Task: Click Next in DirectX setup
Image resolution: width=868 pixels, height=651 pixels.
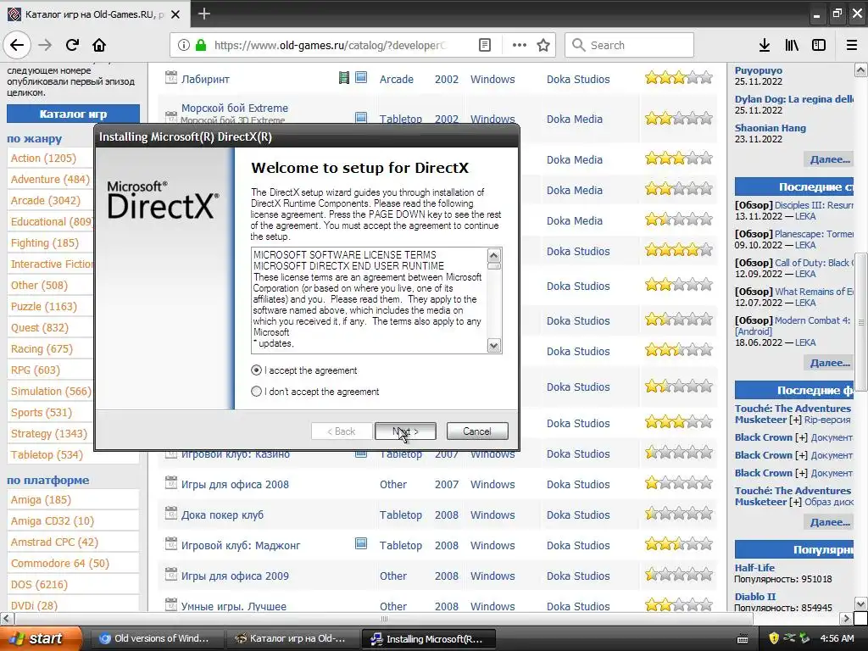Action: (x=405, y=431)
